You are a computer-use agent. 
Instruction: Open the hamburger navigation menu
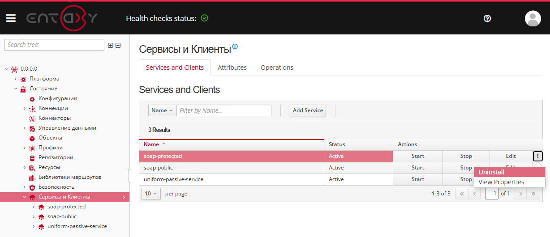coord(11,18)
